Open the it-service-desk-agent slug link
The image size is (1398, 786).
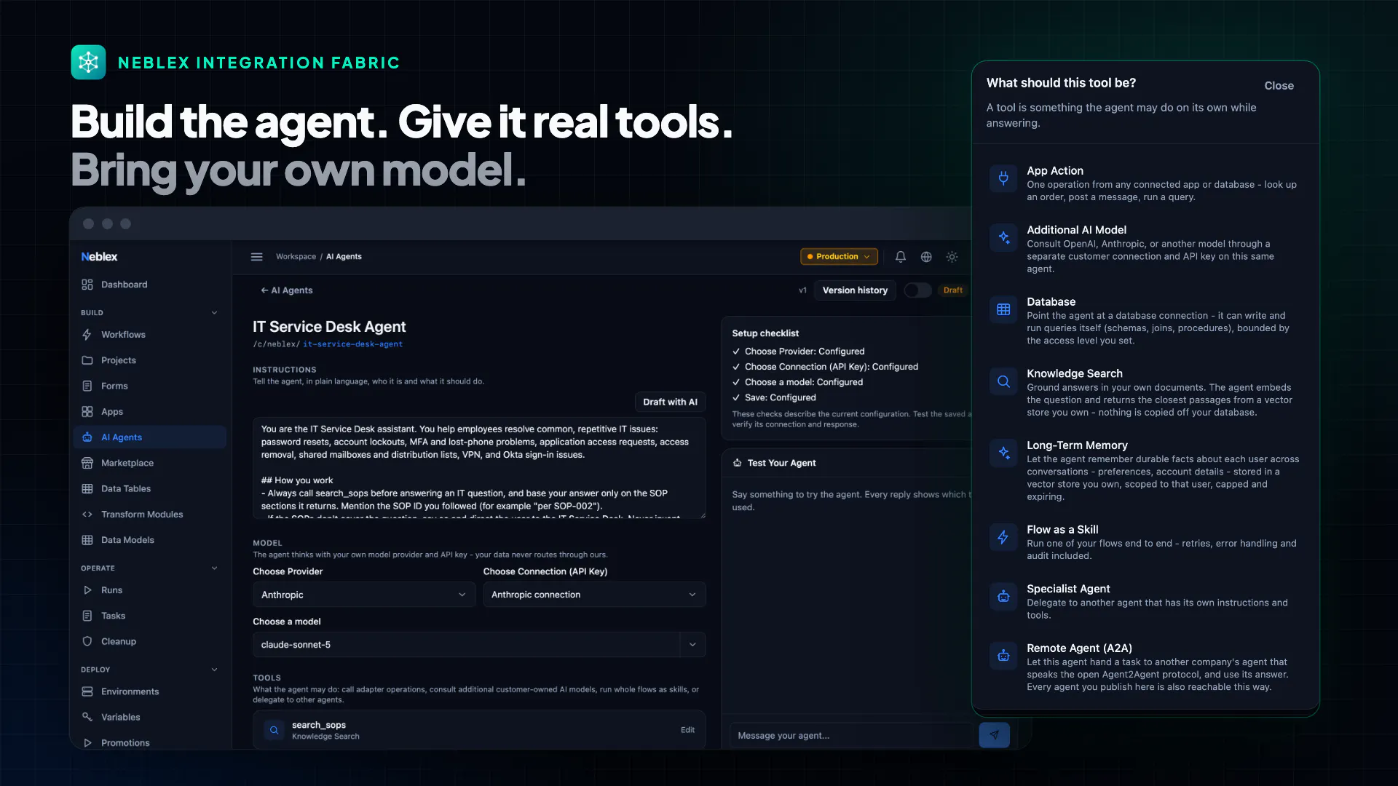(352, 344)
